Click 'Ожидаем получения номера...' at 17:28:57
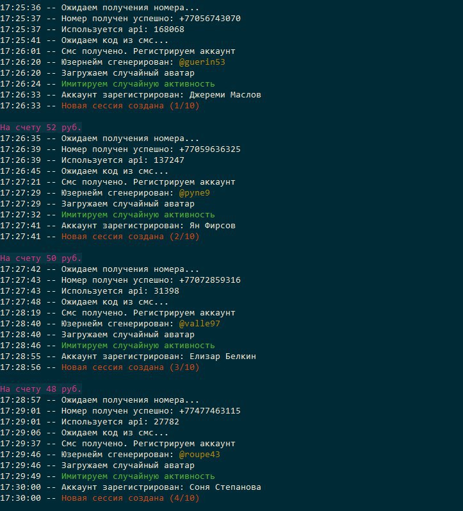 (130, 400)
